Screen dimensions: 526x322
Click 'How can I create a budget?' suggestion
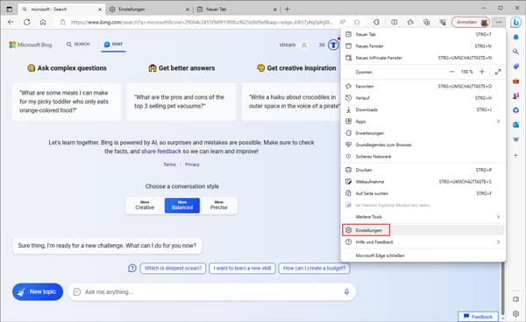click(x=314, y=268)
